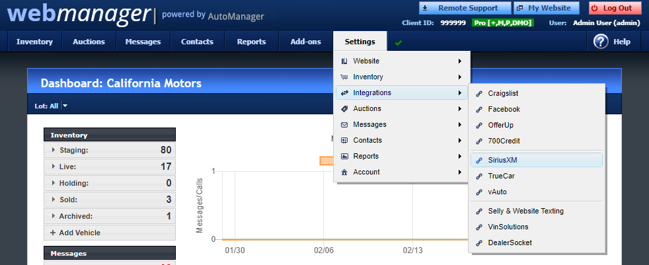Viewport: 649px width, 265px height.
Task: Click the orange chart legend swatch
Action: click(x=327, y=161)
